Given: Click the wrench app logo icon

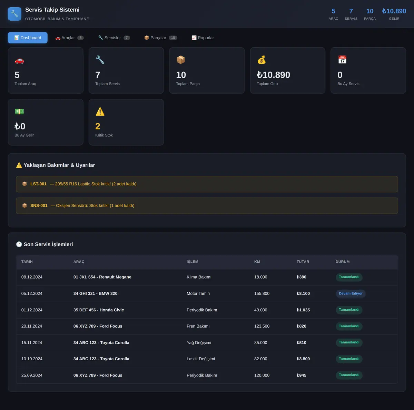Looking at the screenshot, I should 14,14.
